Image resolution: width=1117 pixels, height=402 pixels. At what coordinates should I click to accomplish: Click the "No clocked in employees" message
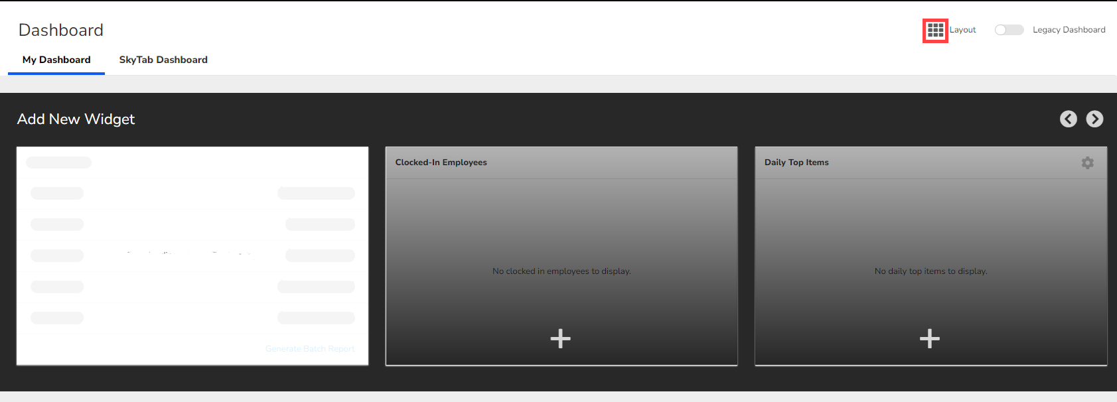pos(561,271)
